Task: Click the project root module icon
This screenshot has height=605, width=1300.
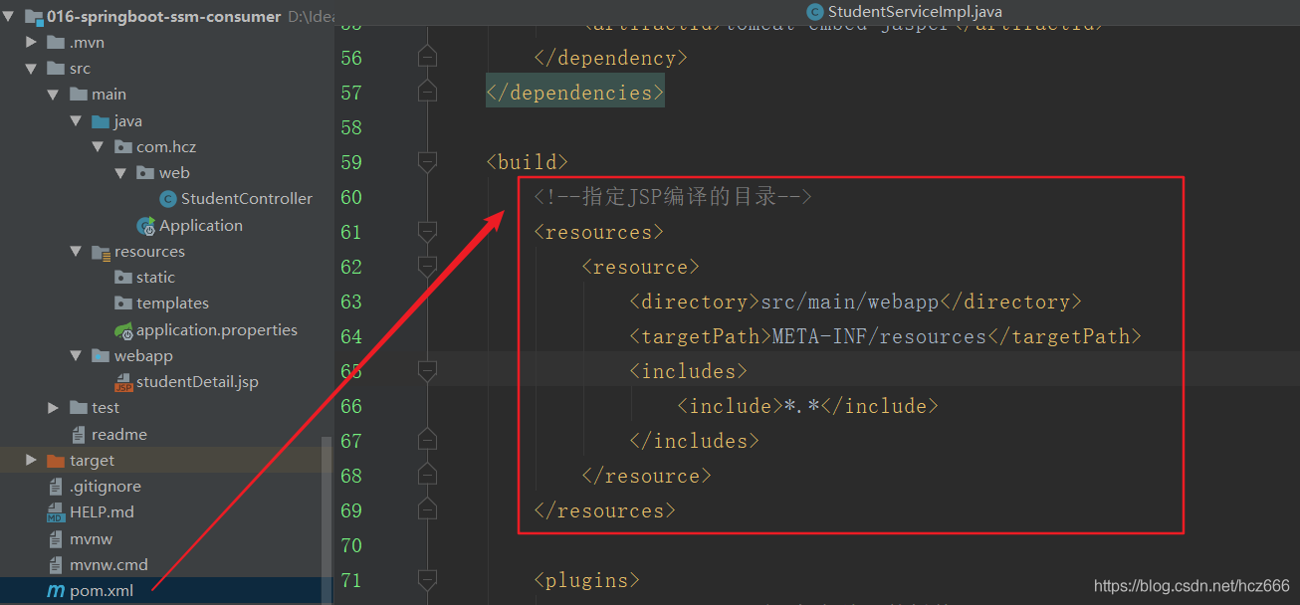Action: (34, 17)
